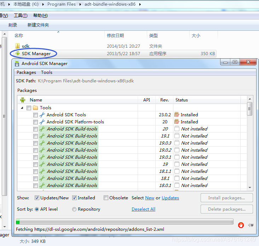Click the Program Files breadcrumb segment
This screenshot has width=259, height=246.
(x=62, y=4)
